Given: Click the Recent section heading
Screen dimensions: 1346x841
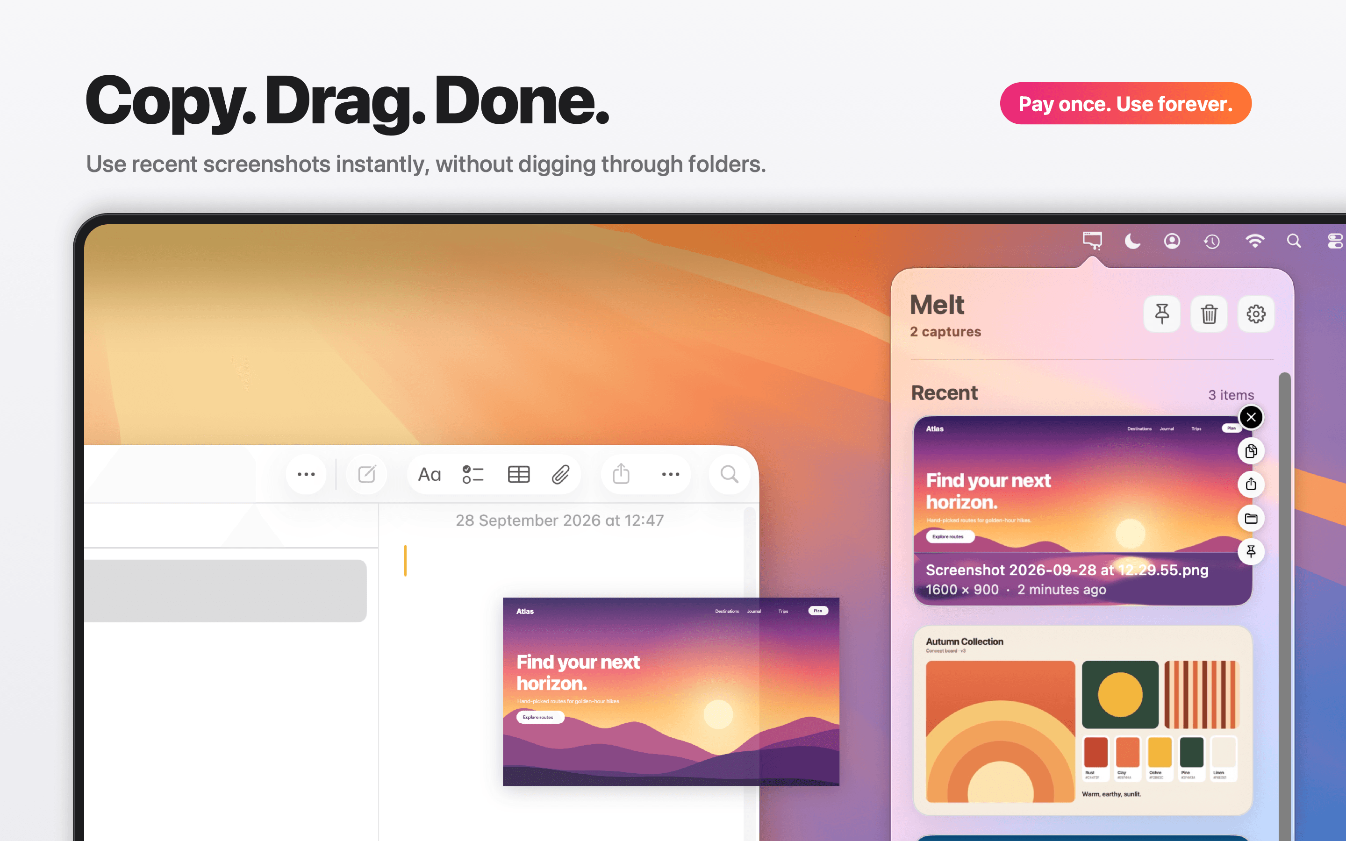Looking at the screenshot, I should click(944, 393).
